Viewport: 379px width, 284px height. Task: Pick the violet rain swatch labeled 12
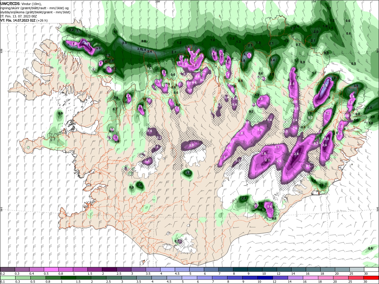(281, 278)
